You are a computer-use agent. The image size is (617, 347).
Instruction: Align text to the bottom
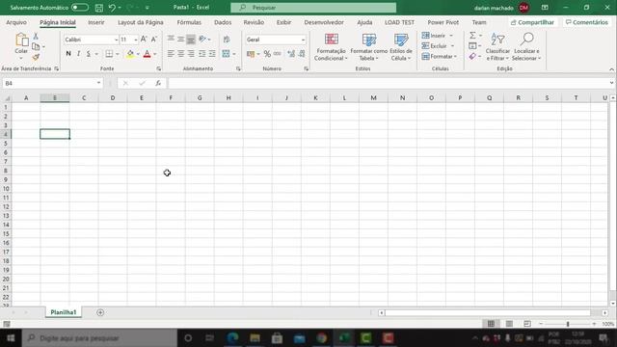coord(191,39)
